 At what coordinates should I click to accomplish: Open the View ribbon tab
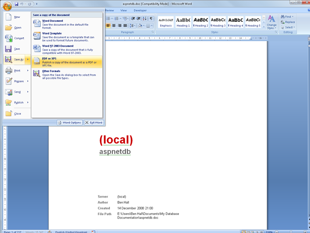[124, 11]
